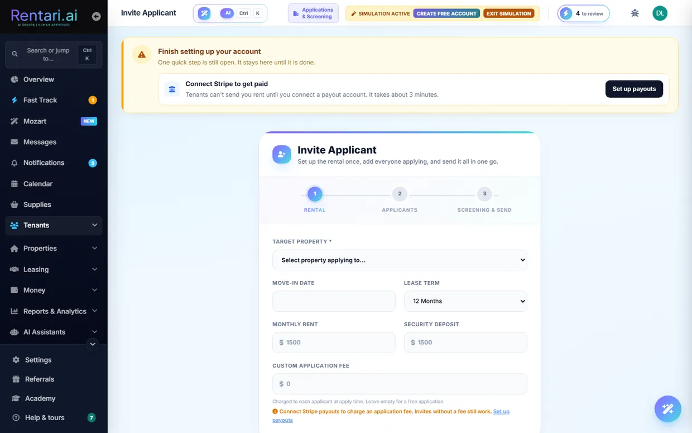Image resolution: width=692 pixels, height=433 pixels.
Task: Click the Fast Track lightning icon
Action: point(15,100)
